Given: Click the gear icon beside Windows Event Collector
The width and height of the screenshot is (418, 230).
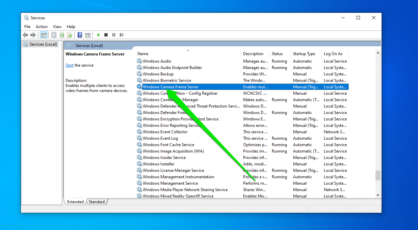Looking at the screenshot, I should (x=139, y=132).
